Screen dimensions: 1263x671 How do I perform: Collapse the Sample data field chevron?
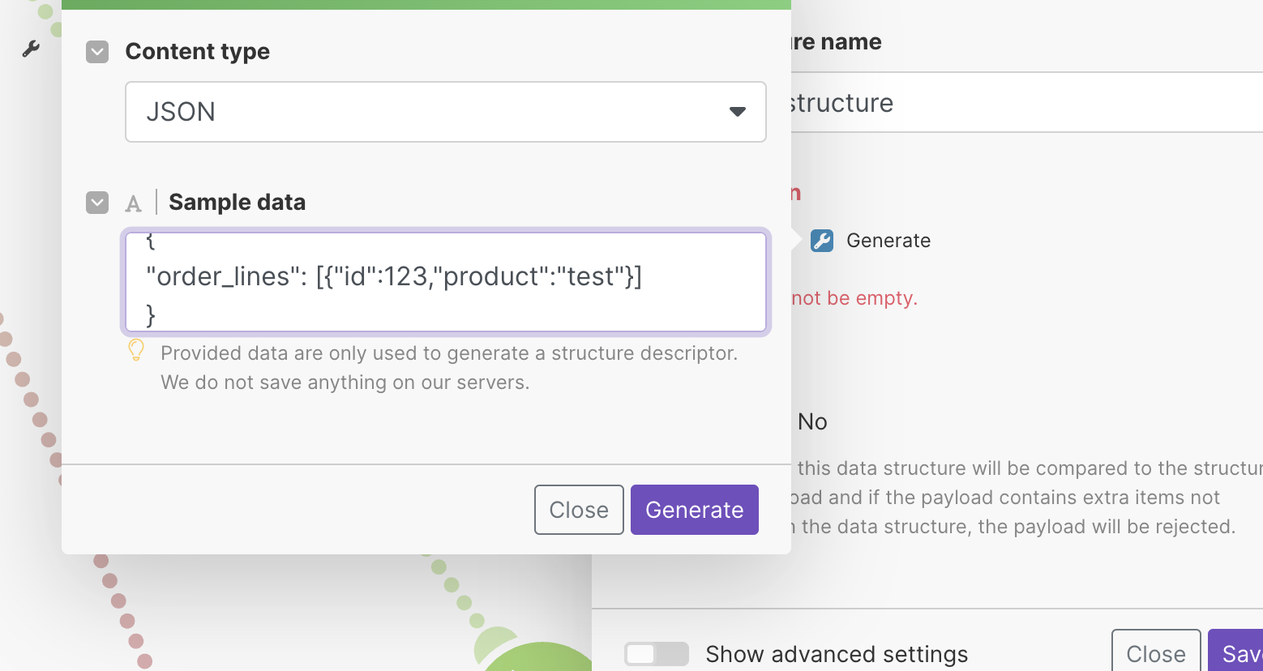pyautogui.click(x=97, y=203)
